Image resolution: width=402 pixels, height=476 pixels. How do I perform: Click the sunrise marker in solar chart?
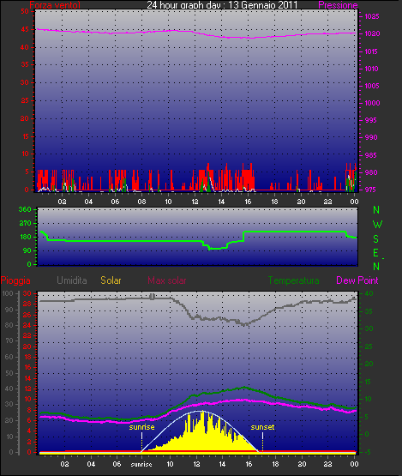point(141,427)
